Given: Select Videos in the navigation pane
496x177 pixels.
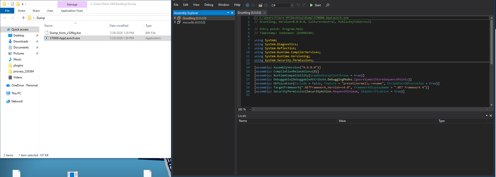Looking at the screenshot, I should point(18,77).
